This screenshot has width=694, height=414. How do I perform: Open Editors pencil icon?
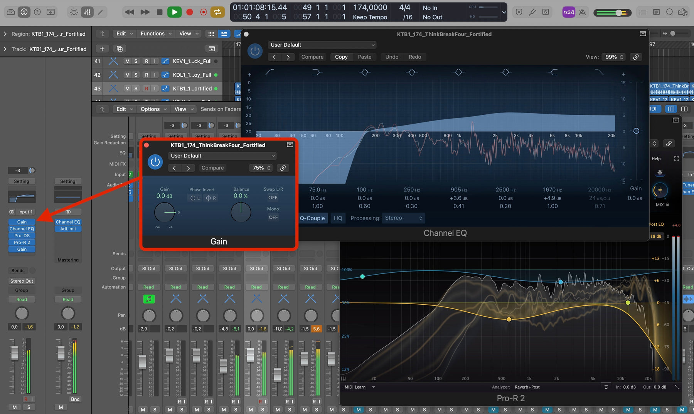click(100, 12)
